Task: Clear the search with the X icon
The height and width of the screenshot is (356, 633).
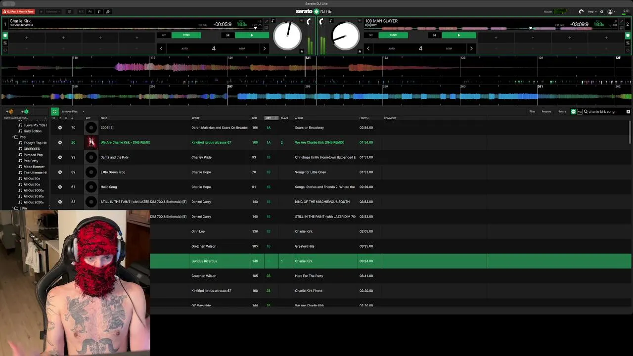Action: 628,112
